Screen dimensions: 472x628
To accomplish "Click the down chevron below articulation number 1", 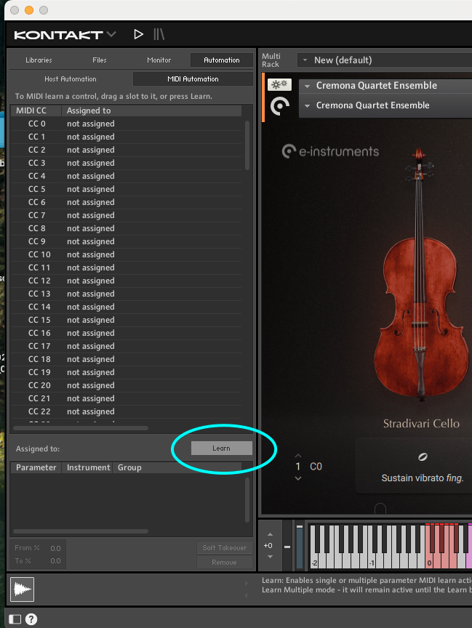I will point(298,478).
